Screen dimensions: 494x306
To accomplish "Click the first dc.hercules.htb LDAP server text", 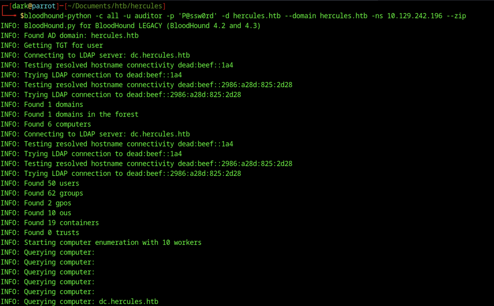I will [x=160, y=55].
